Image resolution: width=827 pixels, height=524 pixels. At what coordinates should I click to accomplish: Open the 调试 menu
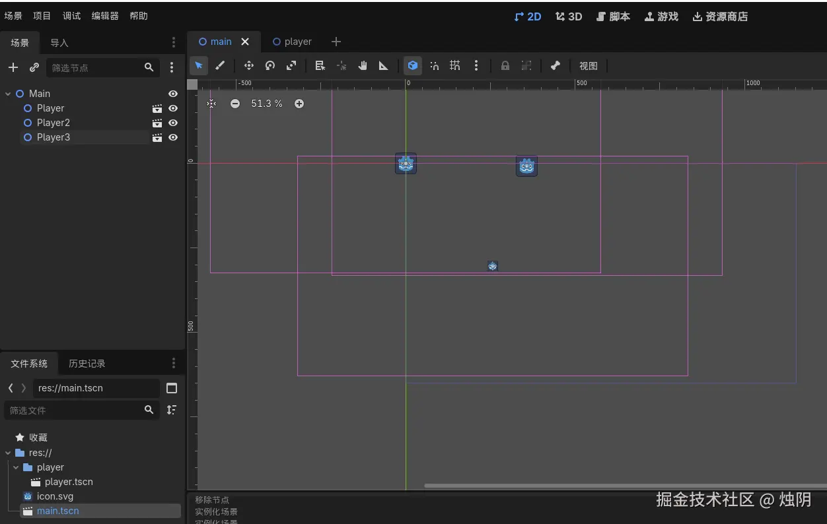pos(71,16)
